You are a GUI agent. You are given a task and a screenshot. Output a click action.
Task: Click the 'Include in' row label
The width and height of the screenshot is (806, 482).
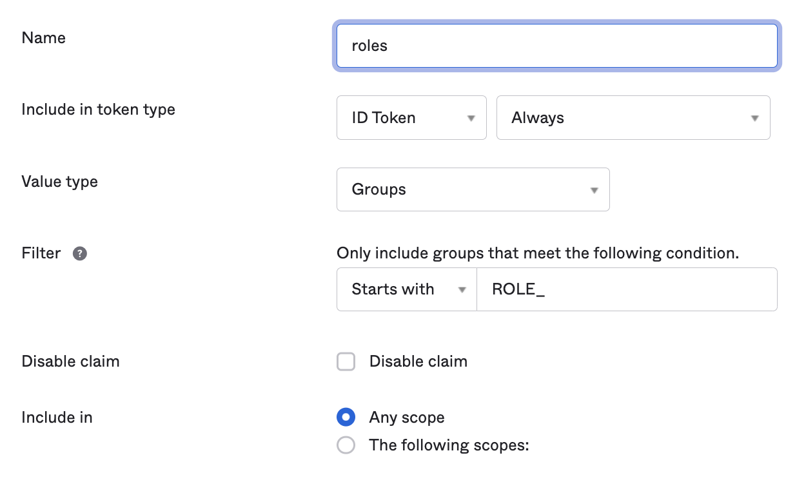pyautogui.click(x=57, y=418)
